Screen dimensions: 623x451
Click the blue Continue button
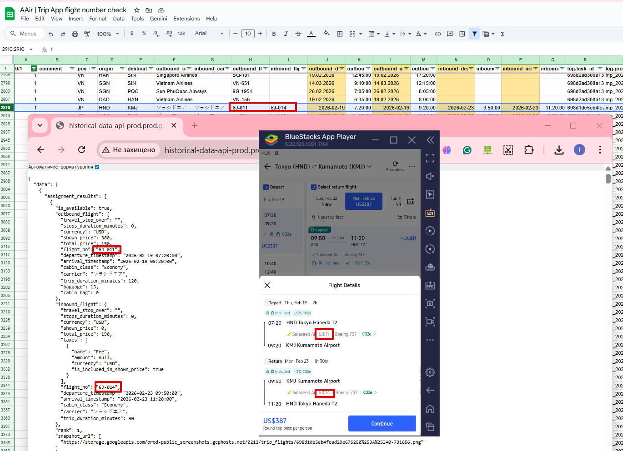382,424
